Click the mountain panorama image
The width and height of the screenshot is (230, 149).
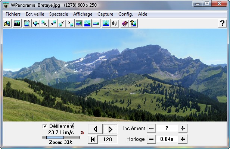coord(115,75)
